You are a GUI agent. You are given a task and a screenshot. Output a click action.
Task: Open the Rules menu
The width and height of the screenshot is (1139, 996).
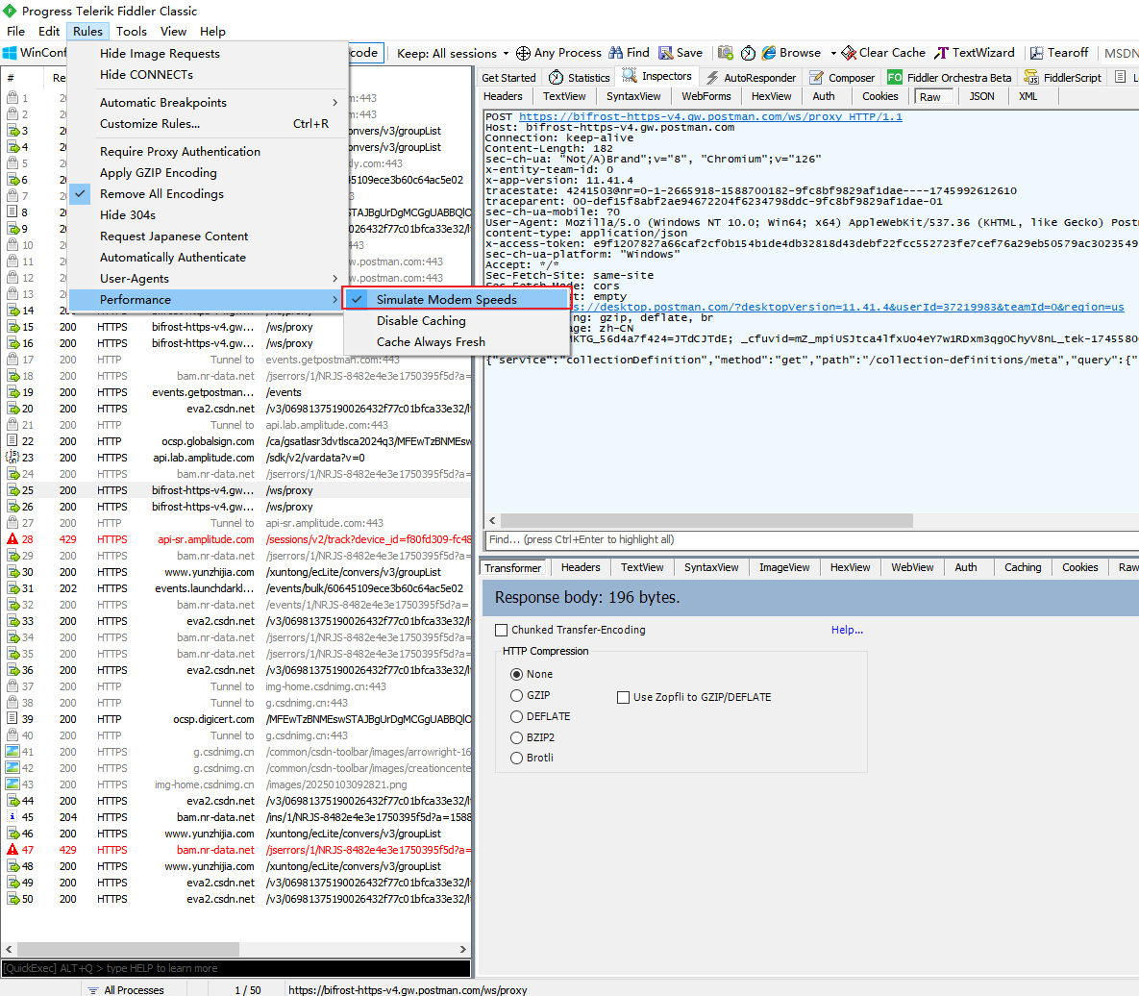pos(87,31)
